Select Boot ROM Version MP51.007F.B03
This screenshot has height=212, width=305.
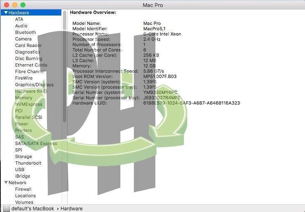tap(160, 76)
